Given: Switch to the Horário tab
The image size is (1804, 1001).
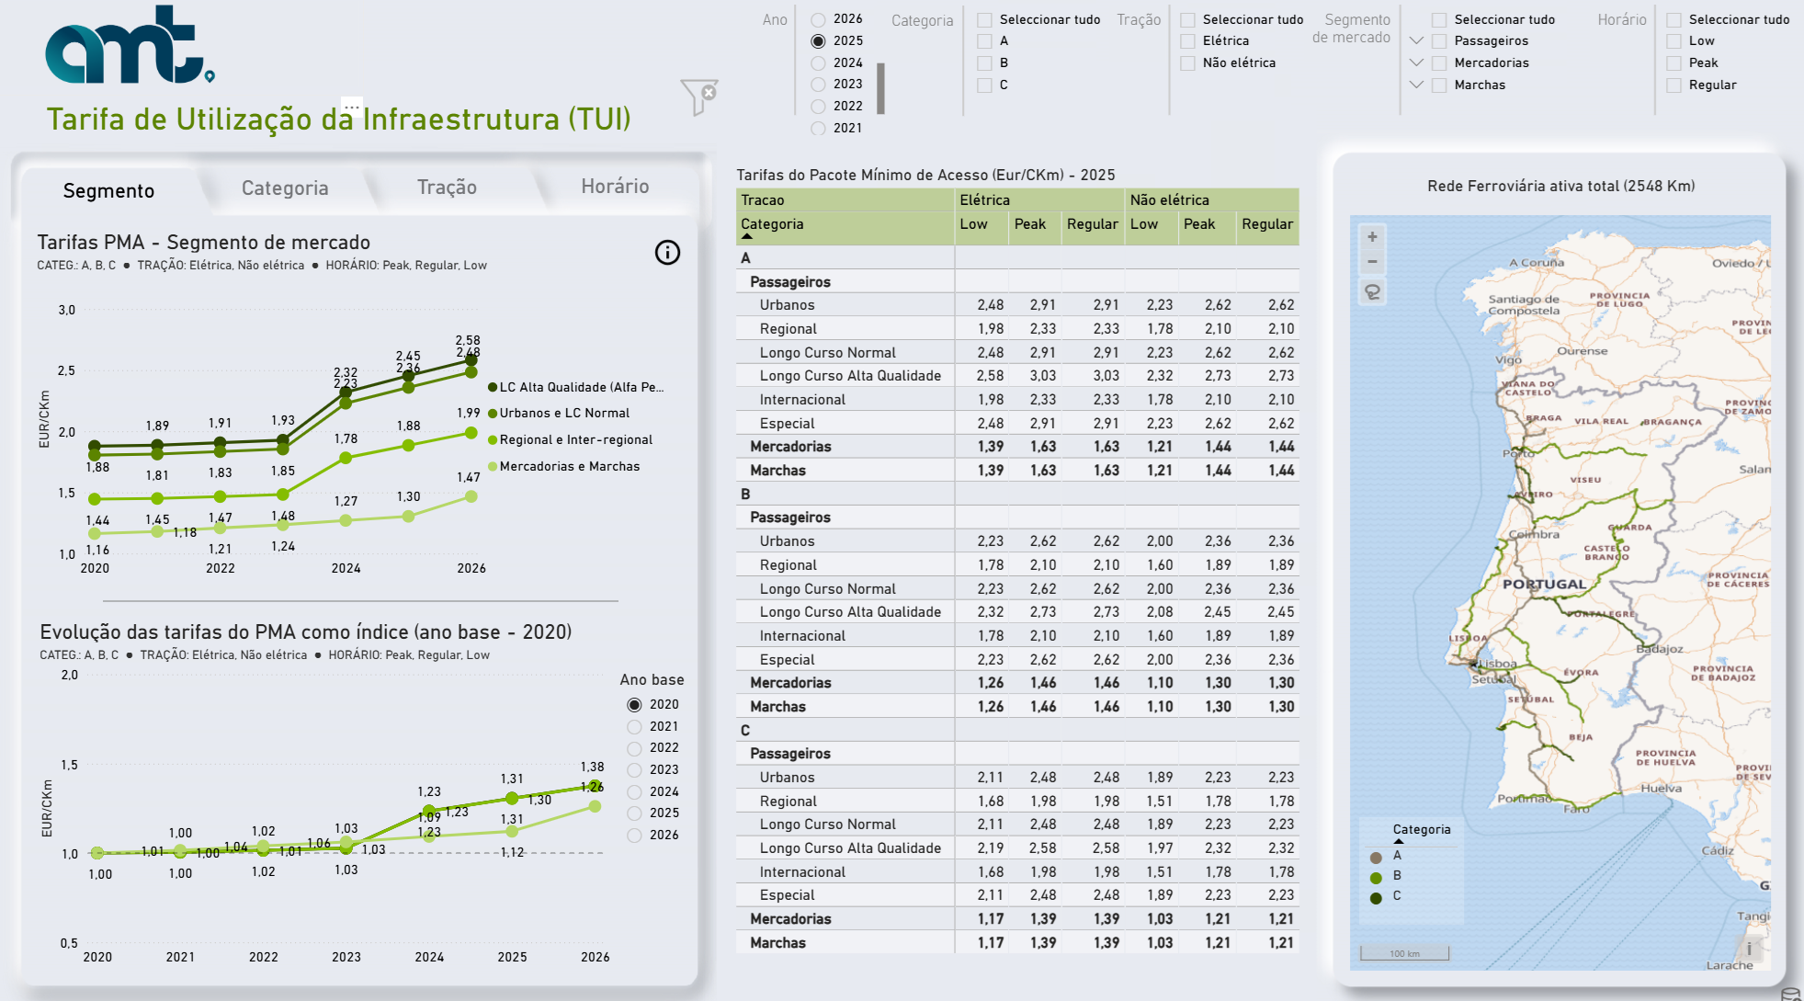Looking at the screenshot, I should (x=615, y=187).
